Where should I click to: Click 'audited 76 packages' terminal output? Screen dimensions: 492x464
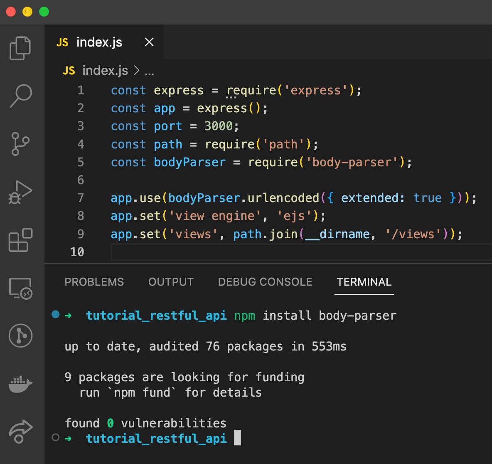click(x=216, y=347)
